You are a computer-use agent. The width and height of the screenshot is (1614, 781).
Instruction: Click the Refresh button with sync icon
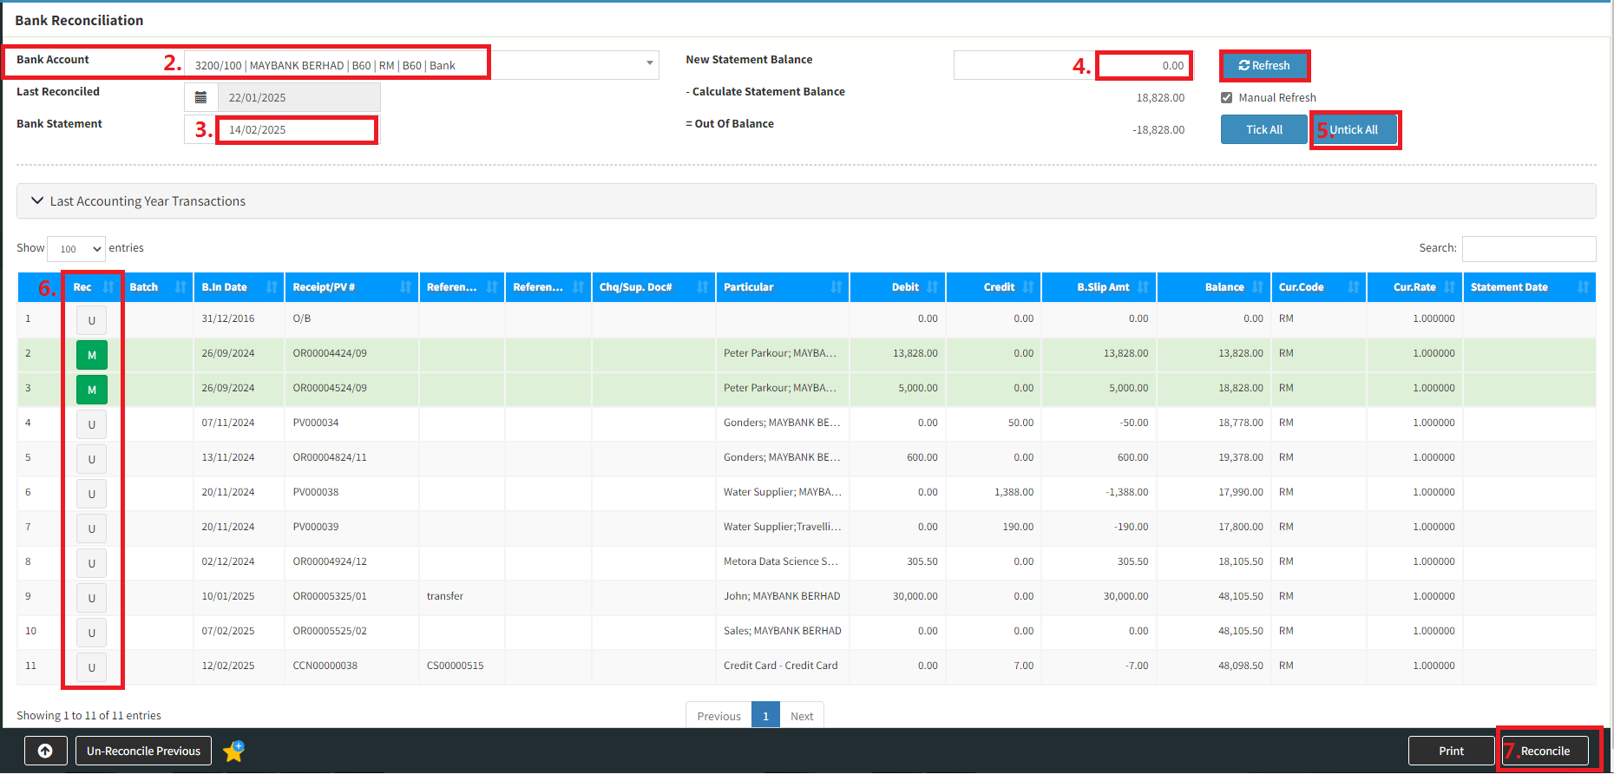click(1263, 66)
